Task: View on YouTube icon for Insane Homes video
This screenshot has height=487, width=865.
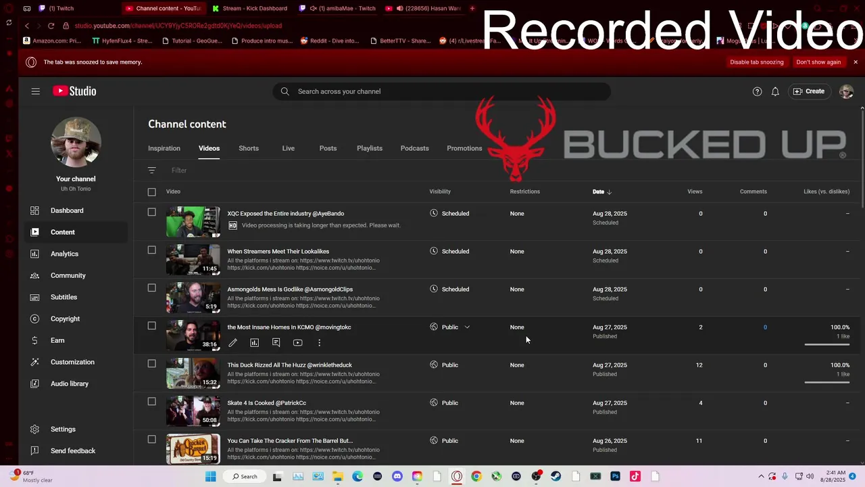Action: (297, 343)
